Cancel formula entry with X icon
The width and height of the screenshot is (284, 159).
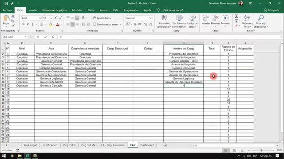(x=38, y=37)
